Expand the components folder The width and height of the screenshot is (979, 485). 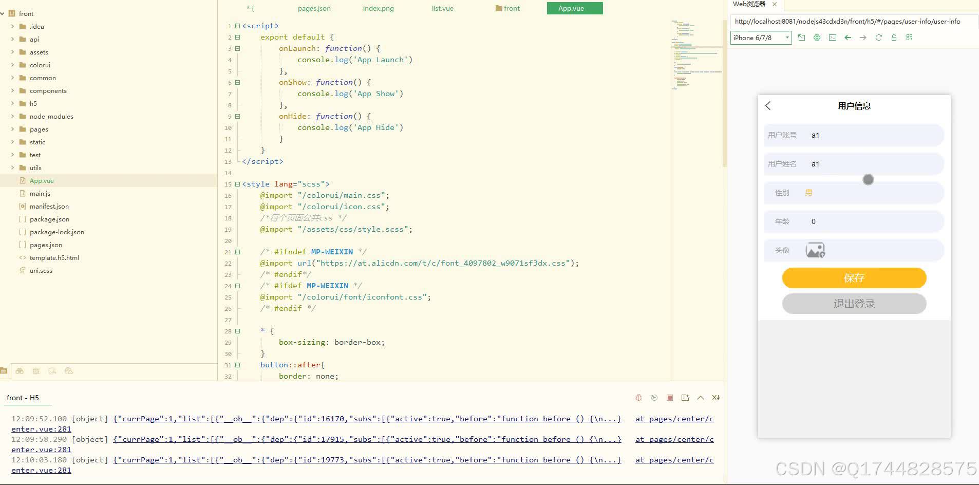point(12,90)
